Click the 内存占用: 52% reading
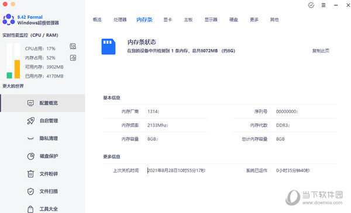 click(x=40, y=58)
